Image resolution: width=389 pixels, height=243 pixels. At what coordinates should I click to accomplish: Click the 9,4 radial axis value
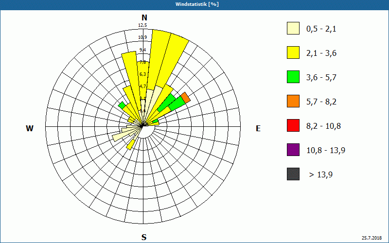tap(142, 50)
